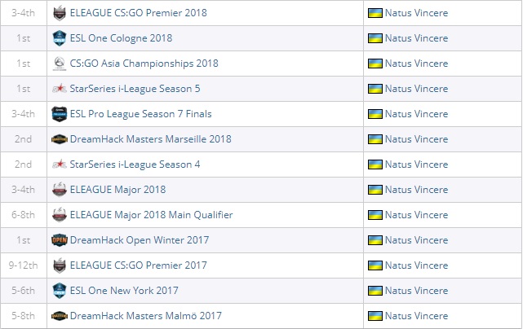Click the Ukraine flag in the ESL One Cologne row

point(375,38)
